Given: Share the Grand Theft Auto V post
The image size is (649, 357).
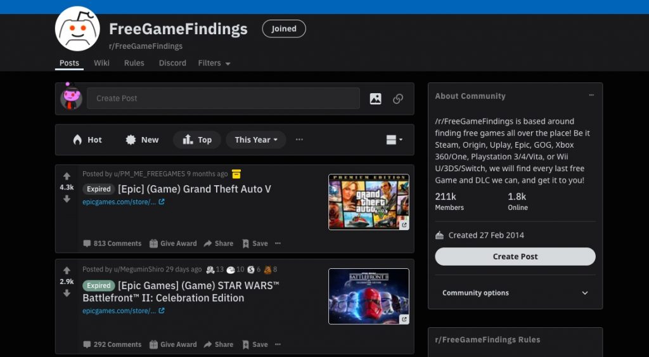Looking at the screenshot, I should tap(219, 243).
